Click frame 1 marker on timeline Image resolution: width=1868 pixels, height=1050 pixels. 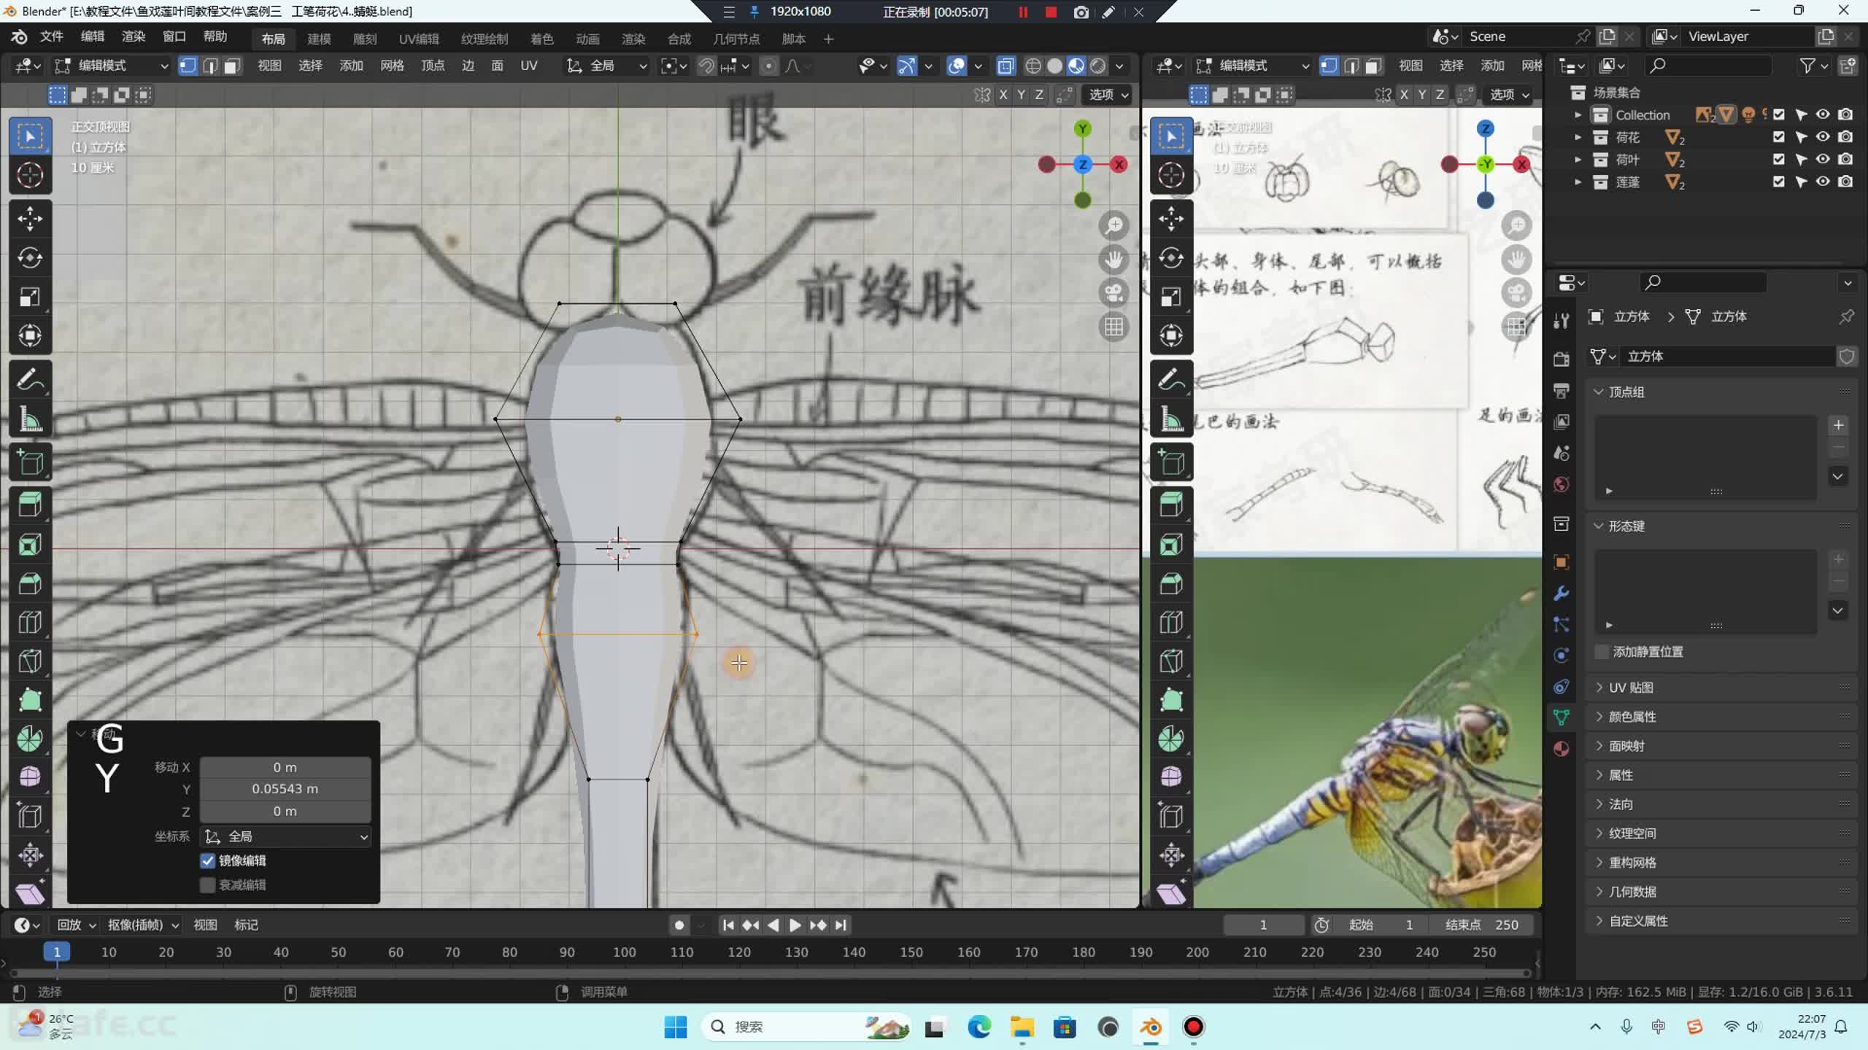[x=57, y=952]
